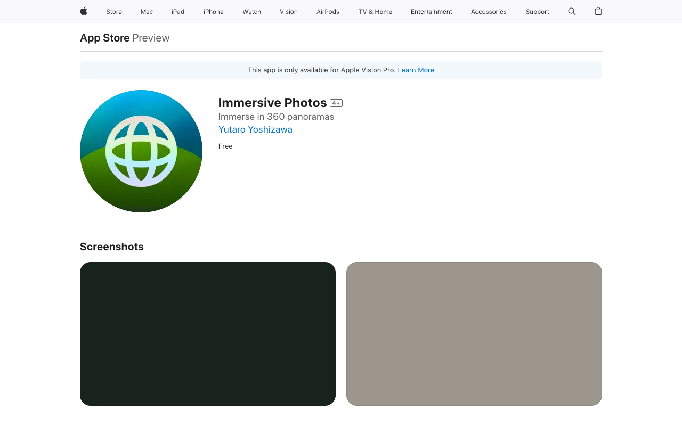The height and width of the screenshot is (426, 682).
Task: Click the App Store heading link
Action: [x=105, y=38]
